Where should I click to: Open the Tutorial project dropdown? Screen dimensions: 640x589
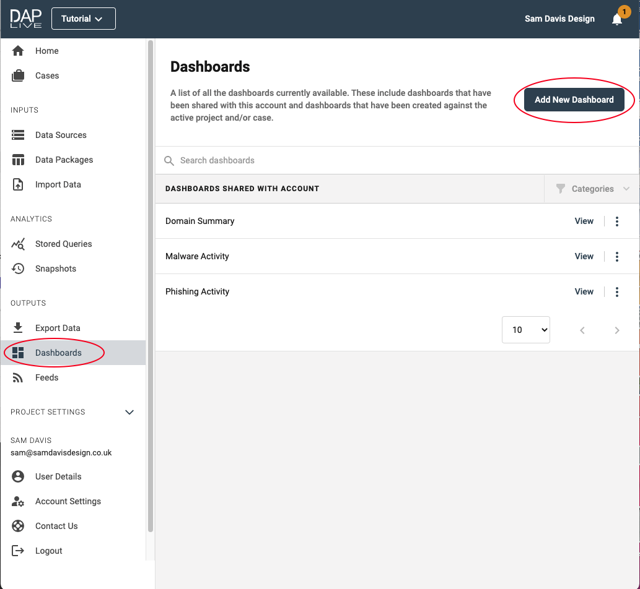(83, 19)
